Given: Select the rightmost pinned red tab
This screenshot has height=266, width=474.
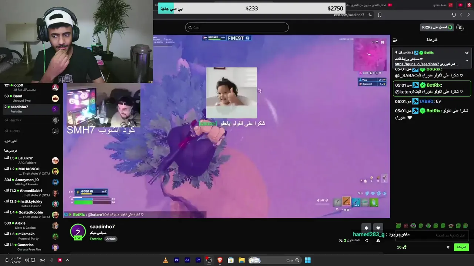Looking at the screenshot, I should click(x=470, y=5).
